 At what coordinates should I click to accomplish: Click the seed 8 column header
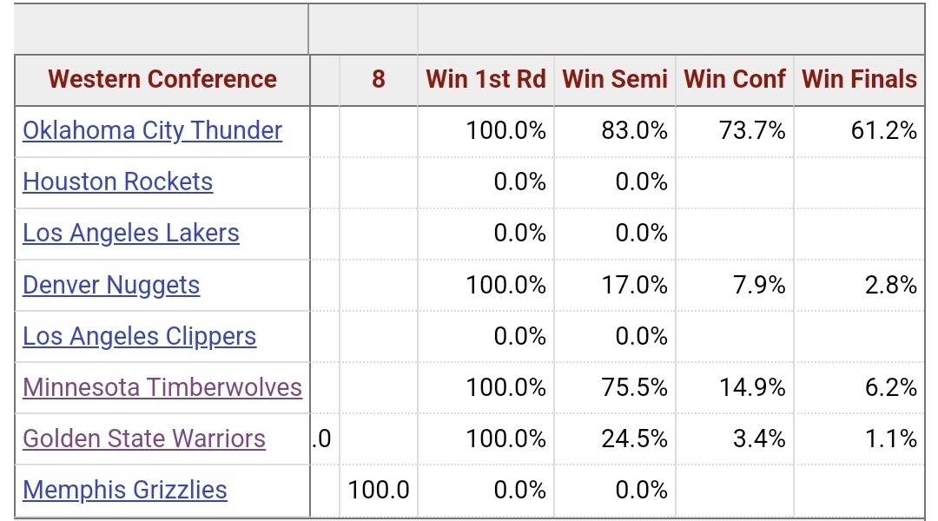point(378,79)
